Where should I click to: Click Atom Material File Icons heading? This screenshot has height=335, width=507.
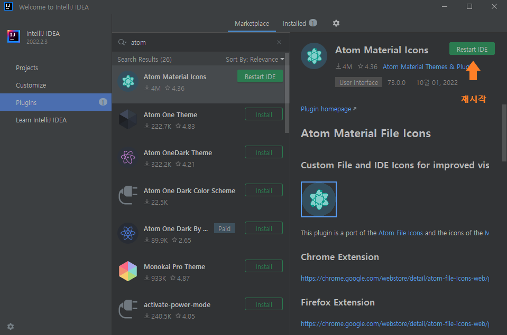coord(366,133)
